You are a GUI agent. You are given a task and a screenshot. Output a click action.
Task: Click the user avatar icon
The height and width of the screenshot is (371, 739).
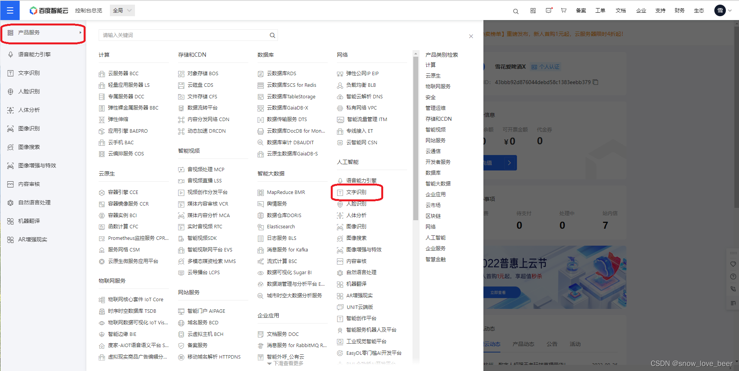coord(720,10)
